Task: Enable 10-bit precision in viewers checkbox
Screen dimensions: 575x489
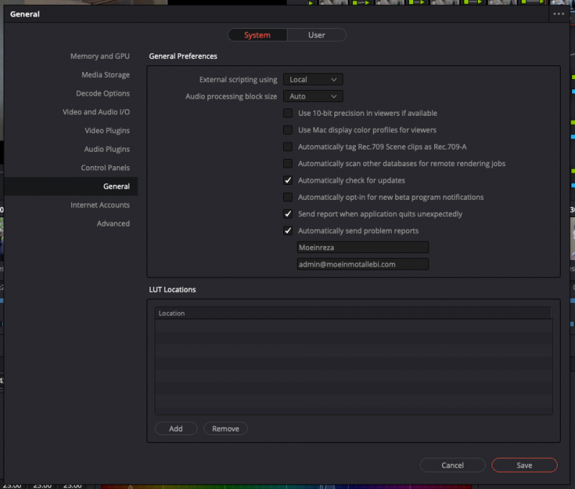Action: pos(288,113)
